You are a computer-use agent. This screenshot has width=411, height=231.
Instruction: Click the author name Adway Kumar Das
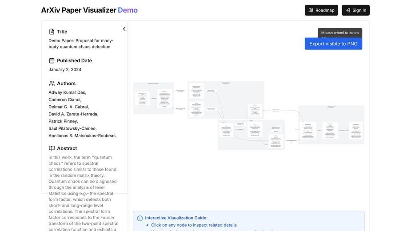(68, 92)
